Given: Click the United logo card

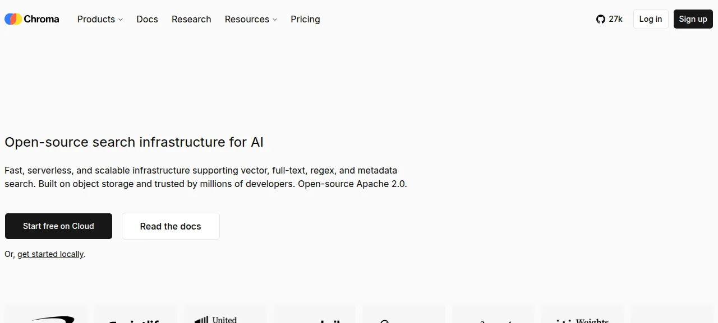Looking at the screenshot, I should pos(225,314).
